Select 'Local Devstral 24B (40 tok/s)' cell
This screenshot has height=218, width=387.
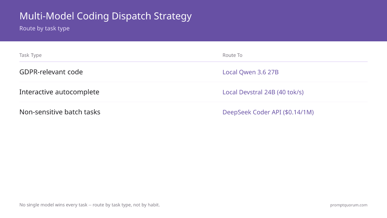(x=263, y=92)
